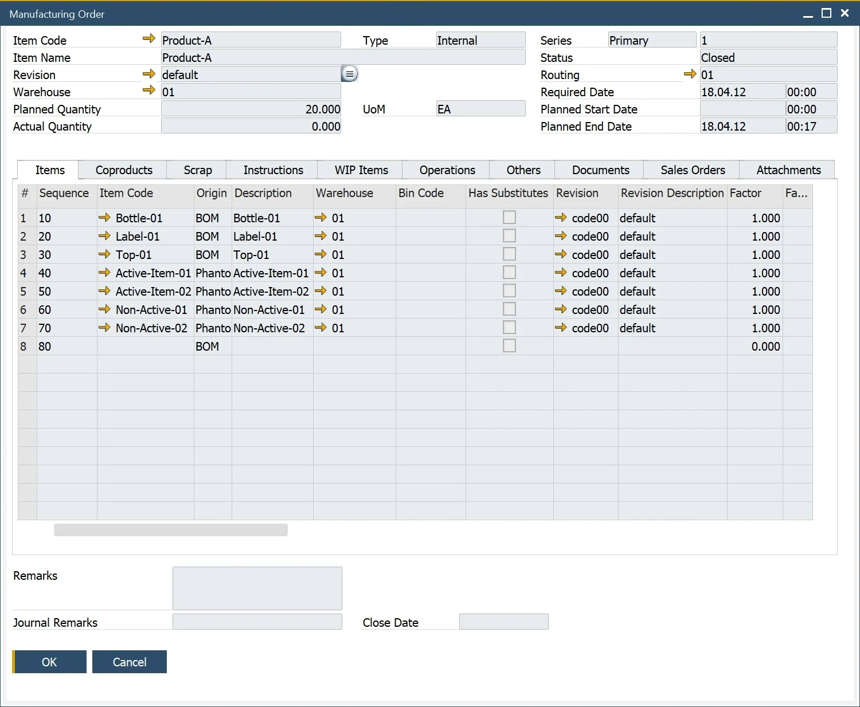The width and height of the screenshot is (860, 707).
Task: Click the Origin cell for sequence 80
Action: click(213, 347)
